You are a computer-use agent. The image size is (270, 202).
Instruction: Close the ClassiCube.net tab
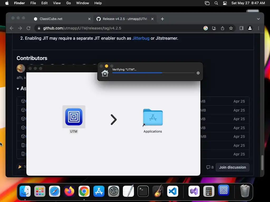pyautogui.click(x=89, y=19)
